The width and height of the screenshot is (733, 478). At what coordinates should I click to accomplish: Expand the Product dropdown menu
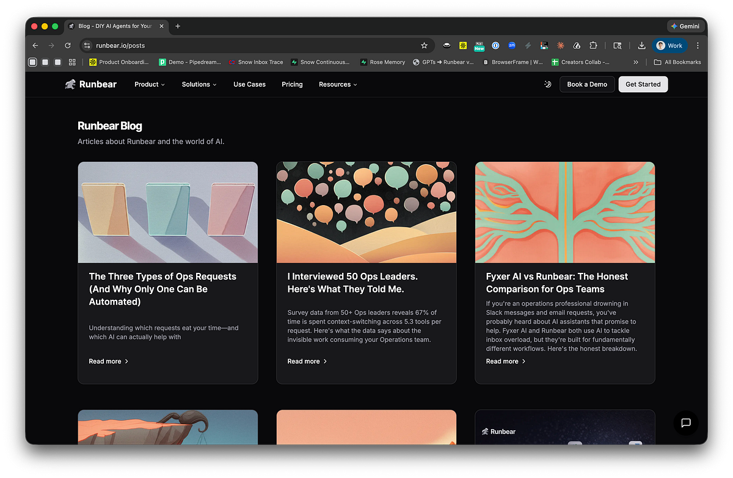[150, 84]
